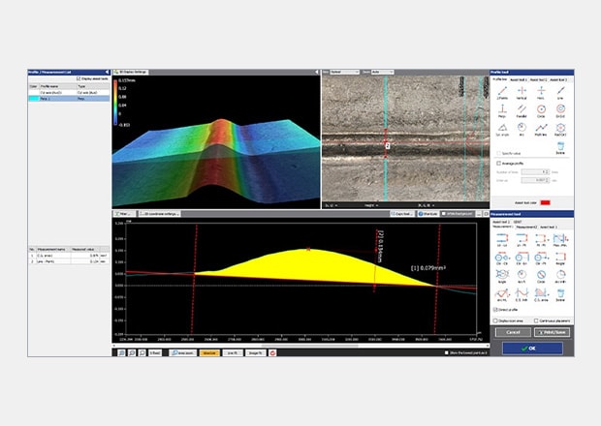Enable the Average profile checkbox

tap(499, 164)
